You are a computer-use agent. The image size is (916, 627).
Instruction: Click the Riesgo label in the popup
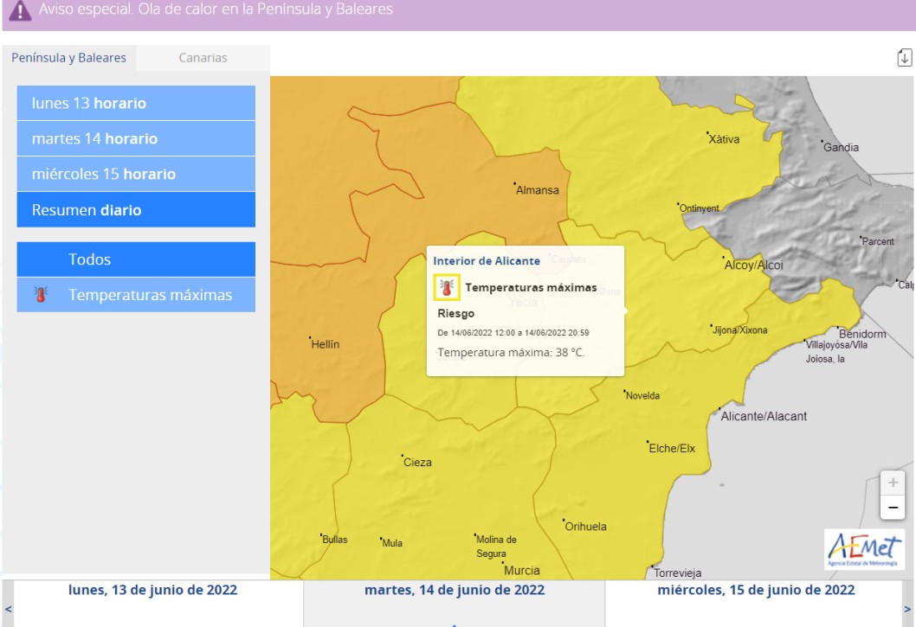coord(455,313)
